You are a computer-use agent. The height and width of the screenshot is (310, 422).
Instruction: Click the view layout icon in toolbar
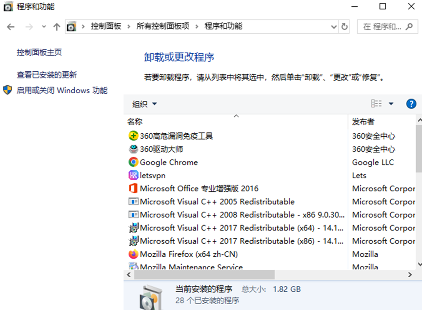[376, 103]
